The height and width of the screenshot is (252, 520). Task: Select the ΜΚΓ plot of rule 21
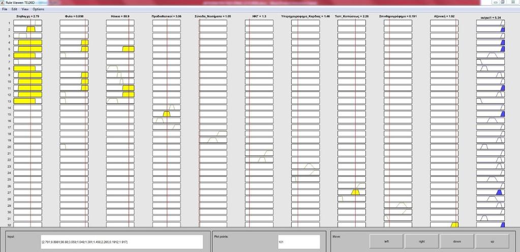[259, 153]
